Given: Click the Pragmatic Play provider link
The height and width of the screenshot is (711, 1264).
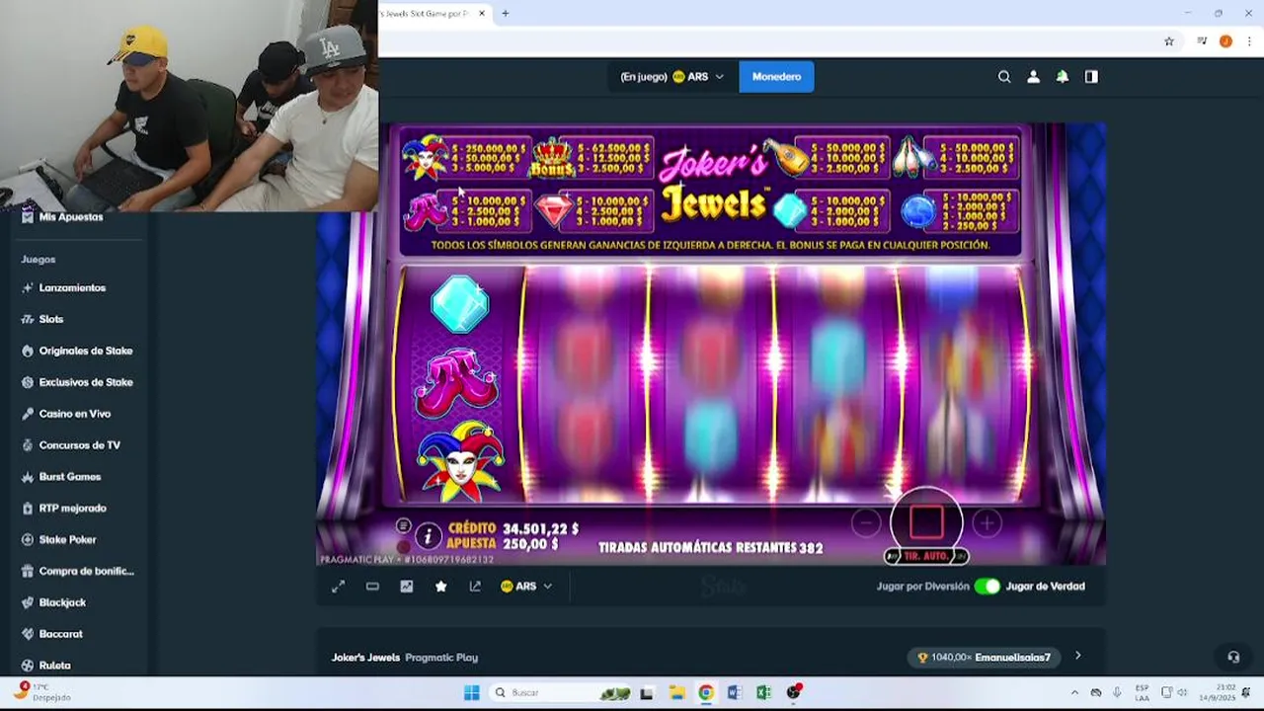Looking at the screenshot, I should pyautogui.click(x=441, y=658).
